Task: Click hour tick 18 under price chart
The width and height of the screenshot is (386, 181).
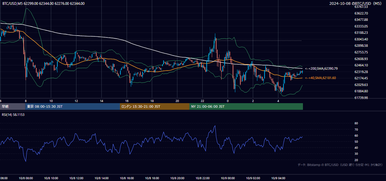Action: 152,101
